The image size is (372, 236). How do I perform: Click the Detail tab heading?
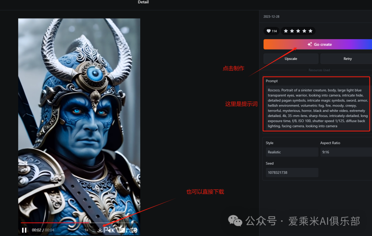143,2
